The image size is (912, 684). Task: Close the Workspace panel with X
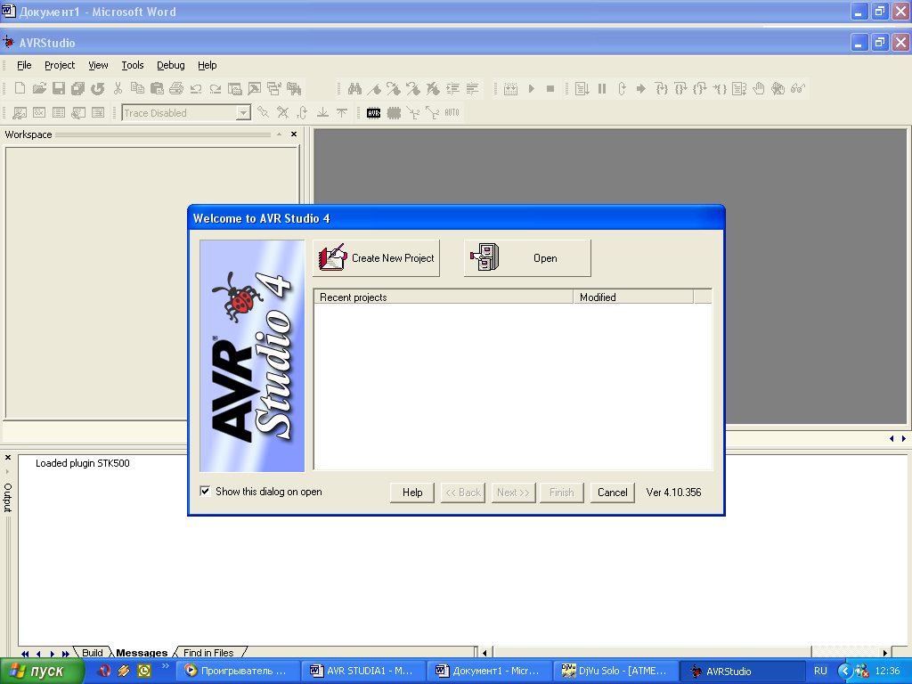point(294,134)
